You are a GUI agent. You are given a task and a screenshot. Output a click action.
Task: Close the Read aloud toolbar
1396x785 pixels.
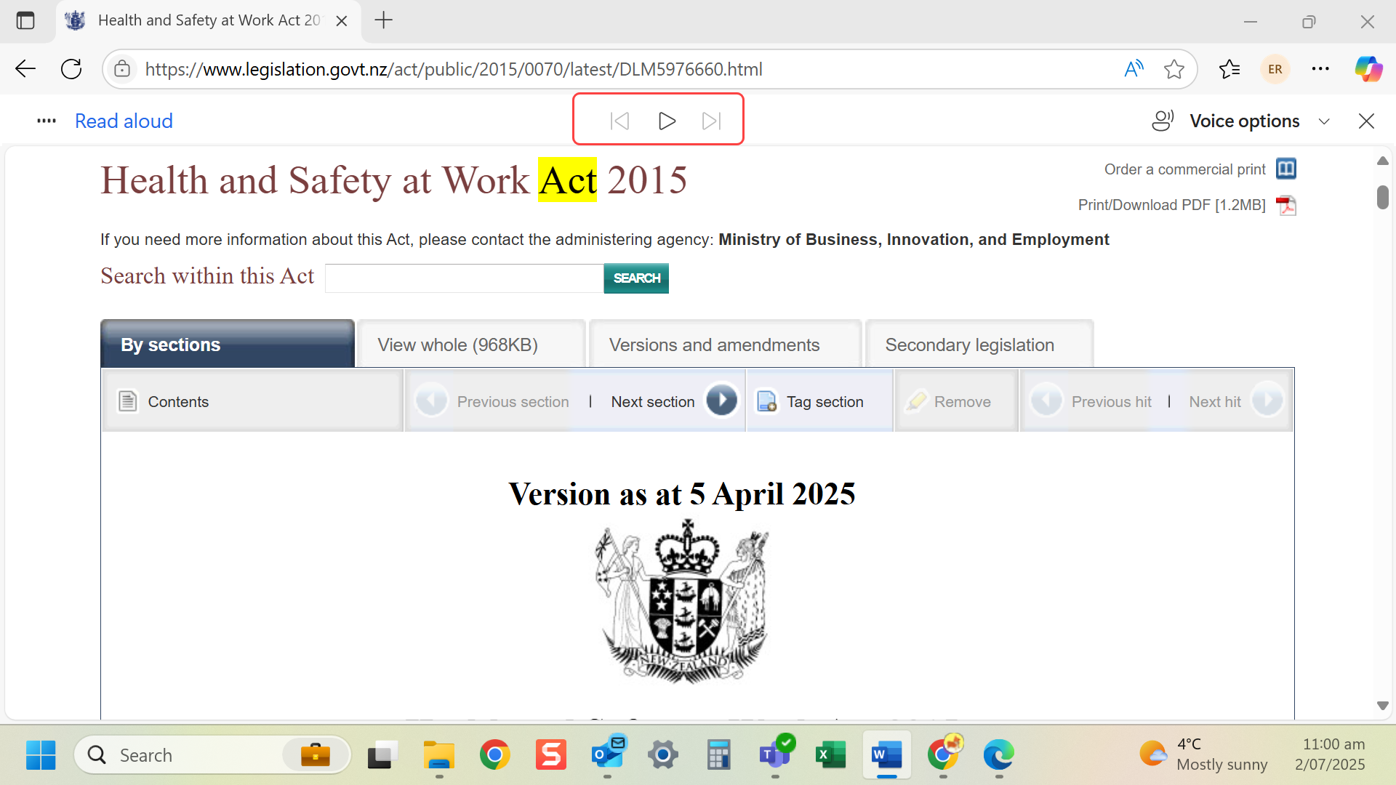(1366, 121)
